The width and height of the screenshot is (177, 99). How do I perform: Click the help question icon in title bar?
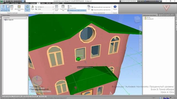160,1
